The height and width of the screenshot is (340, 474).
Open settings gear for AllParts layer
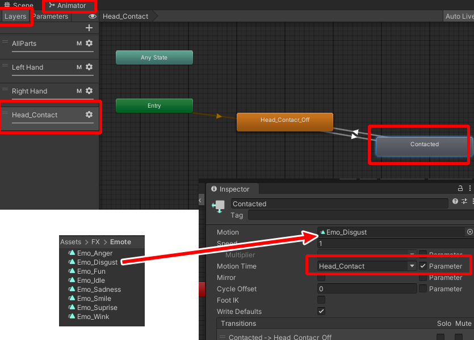(89, 43)
